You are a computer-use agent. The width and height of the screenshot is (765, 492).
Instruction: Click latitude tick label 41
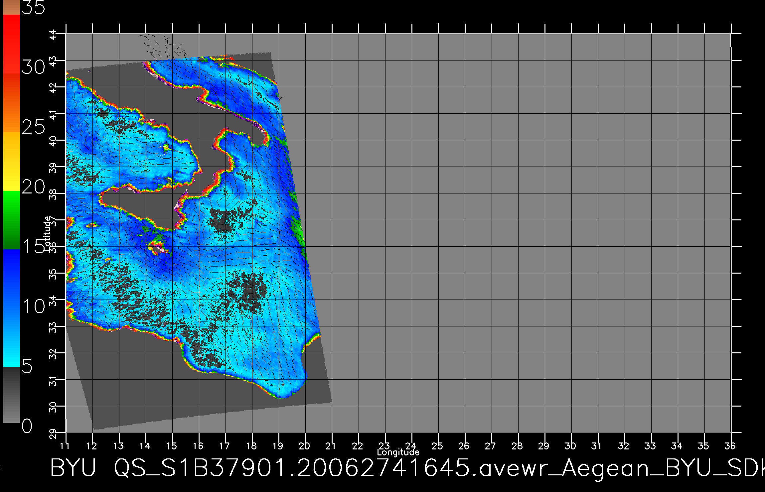tap(53, 114)
